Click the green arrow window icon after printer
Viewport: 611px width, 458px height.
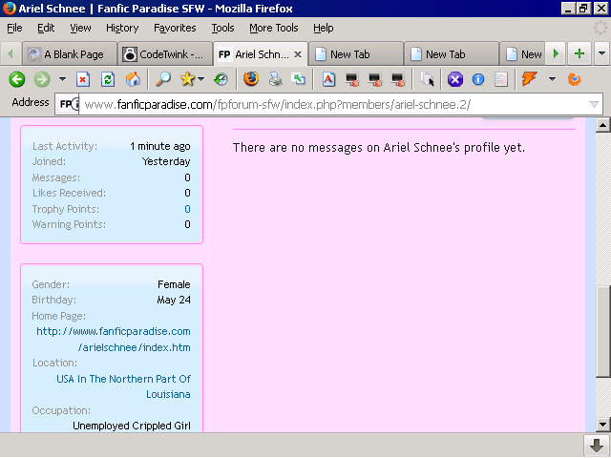click(299, 79)
